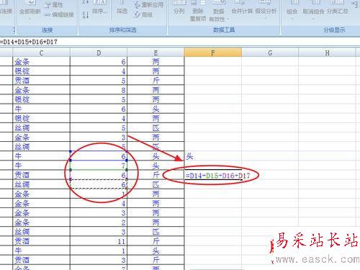Expand the 组合 group dropdown
The image size is (360, 270).
[292, 18]
